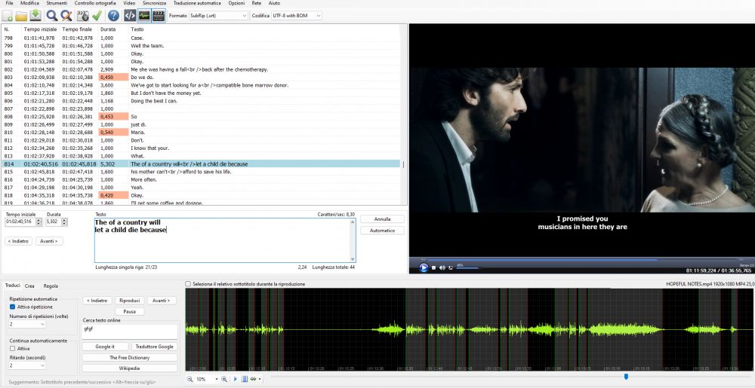Click Indietro below Tempo iniziale

19,241
